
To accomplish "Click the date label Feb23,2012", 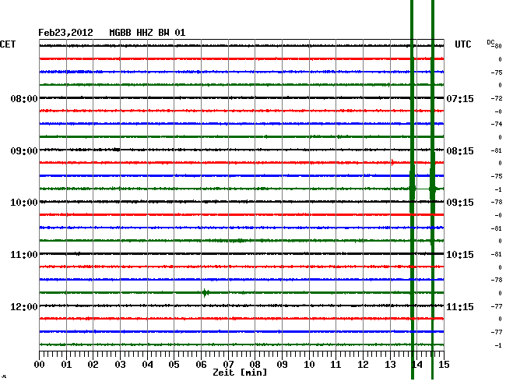I will [x=65, y=33].
